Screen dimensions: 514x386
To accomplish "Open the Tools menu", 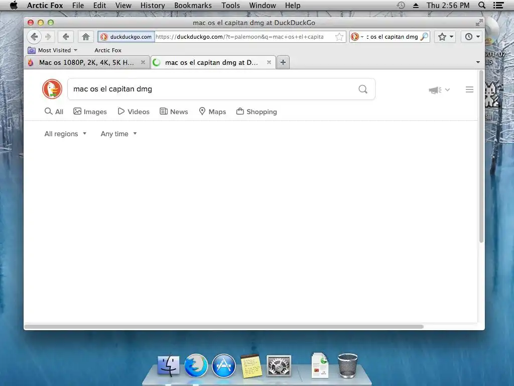I will tap(230, 5).
